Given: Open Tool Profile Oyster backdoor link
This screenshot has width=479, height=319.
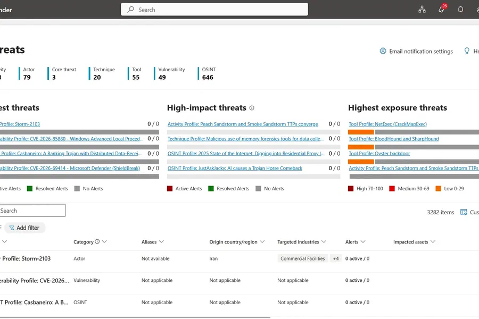Looking at the screenshot, I should click(379, 154).
